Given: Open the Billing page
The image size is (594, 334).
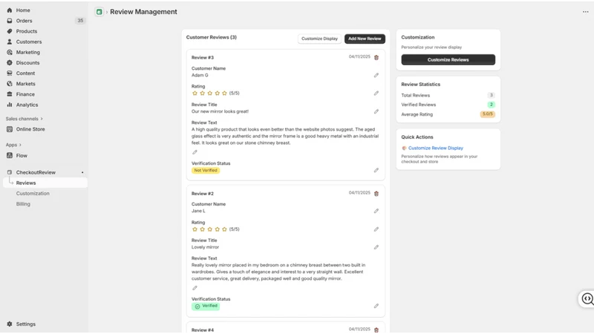Looking at the screenshot, I should coord(23,204).
